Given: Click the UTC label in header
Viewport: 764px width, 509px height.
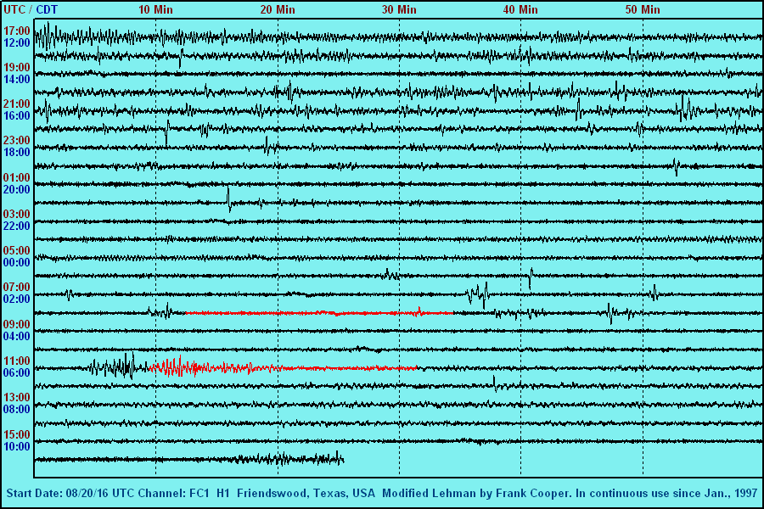Looking at the screenshot, I should point(14,9).
